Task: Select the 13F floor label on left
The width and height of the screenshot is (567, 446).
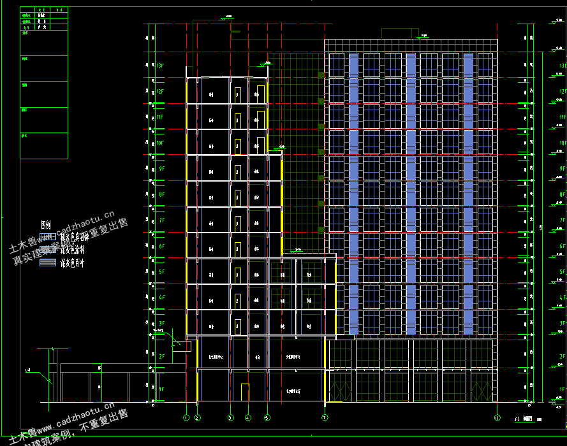Action: click(x=160, y=66)
